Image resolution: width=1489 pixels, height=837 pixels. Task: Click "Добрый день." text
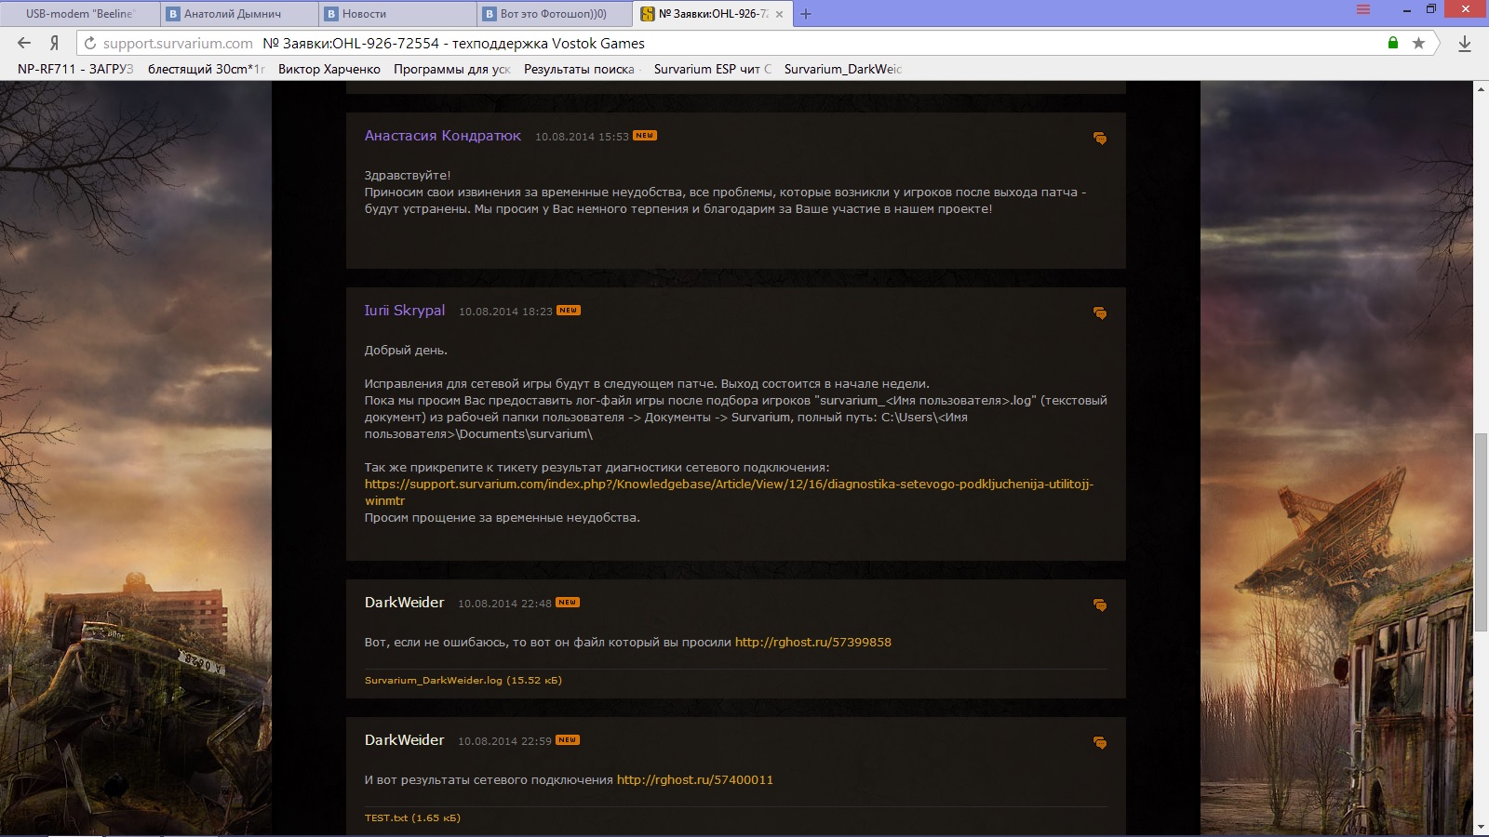coord(406,351)
